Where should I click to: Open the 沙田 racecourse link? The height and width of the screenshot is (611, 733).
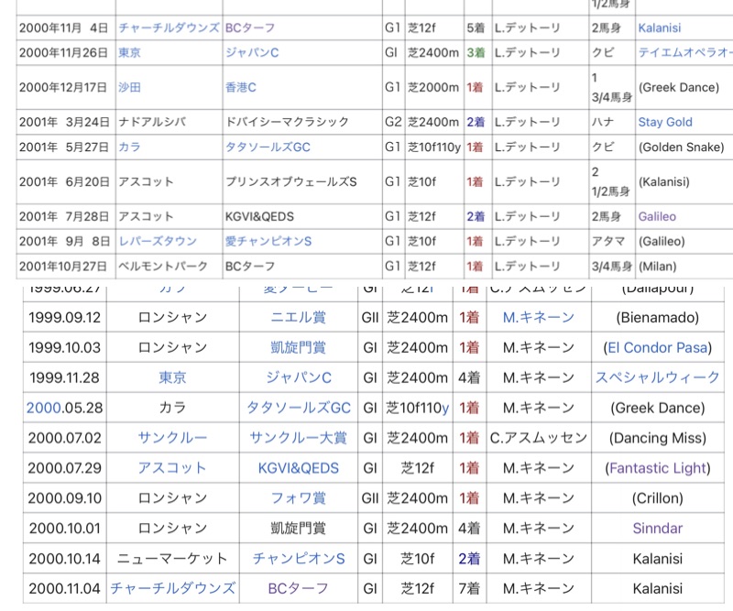(129, 87)
